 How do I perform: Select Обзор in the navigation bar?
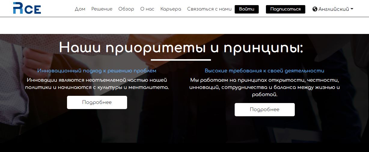[x=126, y=9]
